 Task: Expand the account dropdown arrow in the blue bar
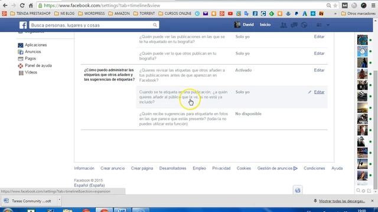[x=328, y=25]
